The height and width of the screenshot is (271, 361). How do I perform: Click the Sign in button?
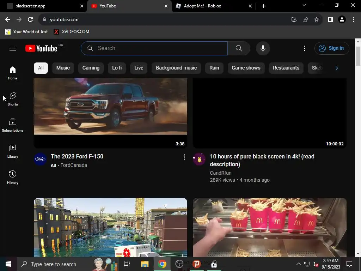(332, 48)
